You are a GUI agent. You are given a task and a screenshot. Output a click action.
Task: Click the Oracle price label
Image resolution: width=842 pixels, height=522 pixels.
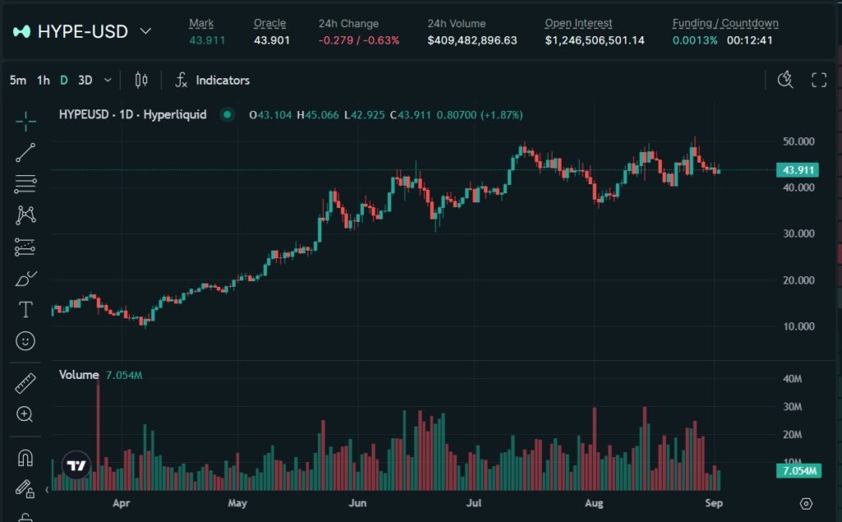pyautogui.click(x=270, y=23)
